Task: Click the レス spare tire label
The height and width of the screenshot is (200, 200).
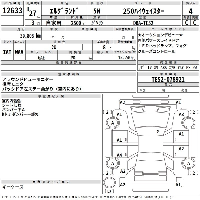Action: click(x=109, y=191)
